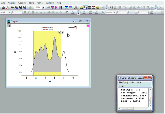Open the Project Explorer tree icon
Image resolution: width=165 pixels, height=114 pixels.
point(76,8)
